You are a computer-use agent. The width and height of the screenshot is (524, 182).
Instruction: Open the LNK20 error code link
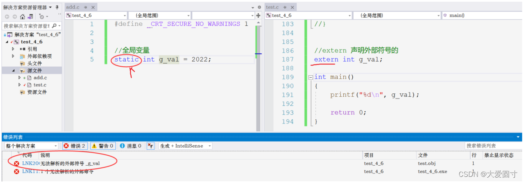(x=31, y=163)
